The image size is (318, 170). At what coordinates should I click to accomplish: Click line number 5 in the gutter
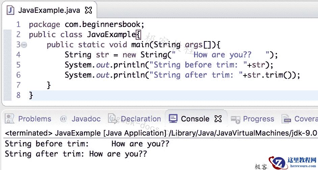click(x=19, y=65)
